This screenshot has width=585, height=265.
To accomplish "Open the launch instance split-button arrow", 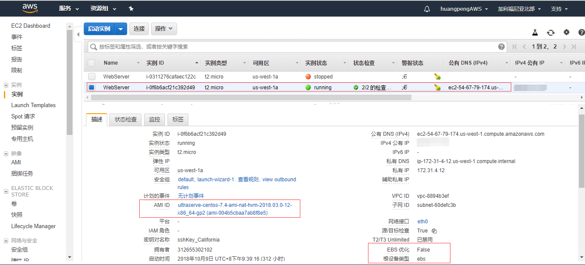I will coord(121,29).
